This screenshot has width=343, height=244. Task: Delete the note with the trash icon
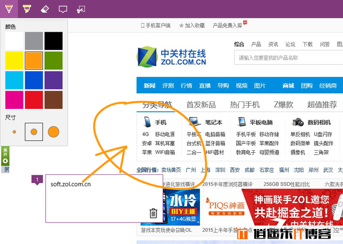click(153, 213)
